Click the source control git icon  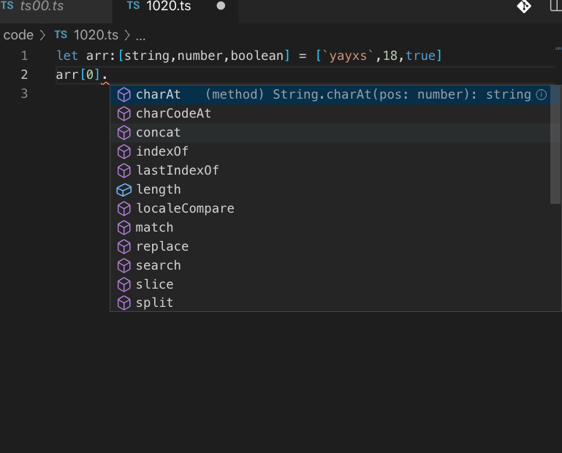524,7
